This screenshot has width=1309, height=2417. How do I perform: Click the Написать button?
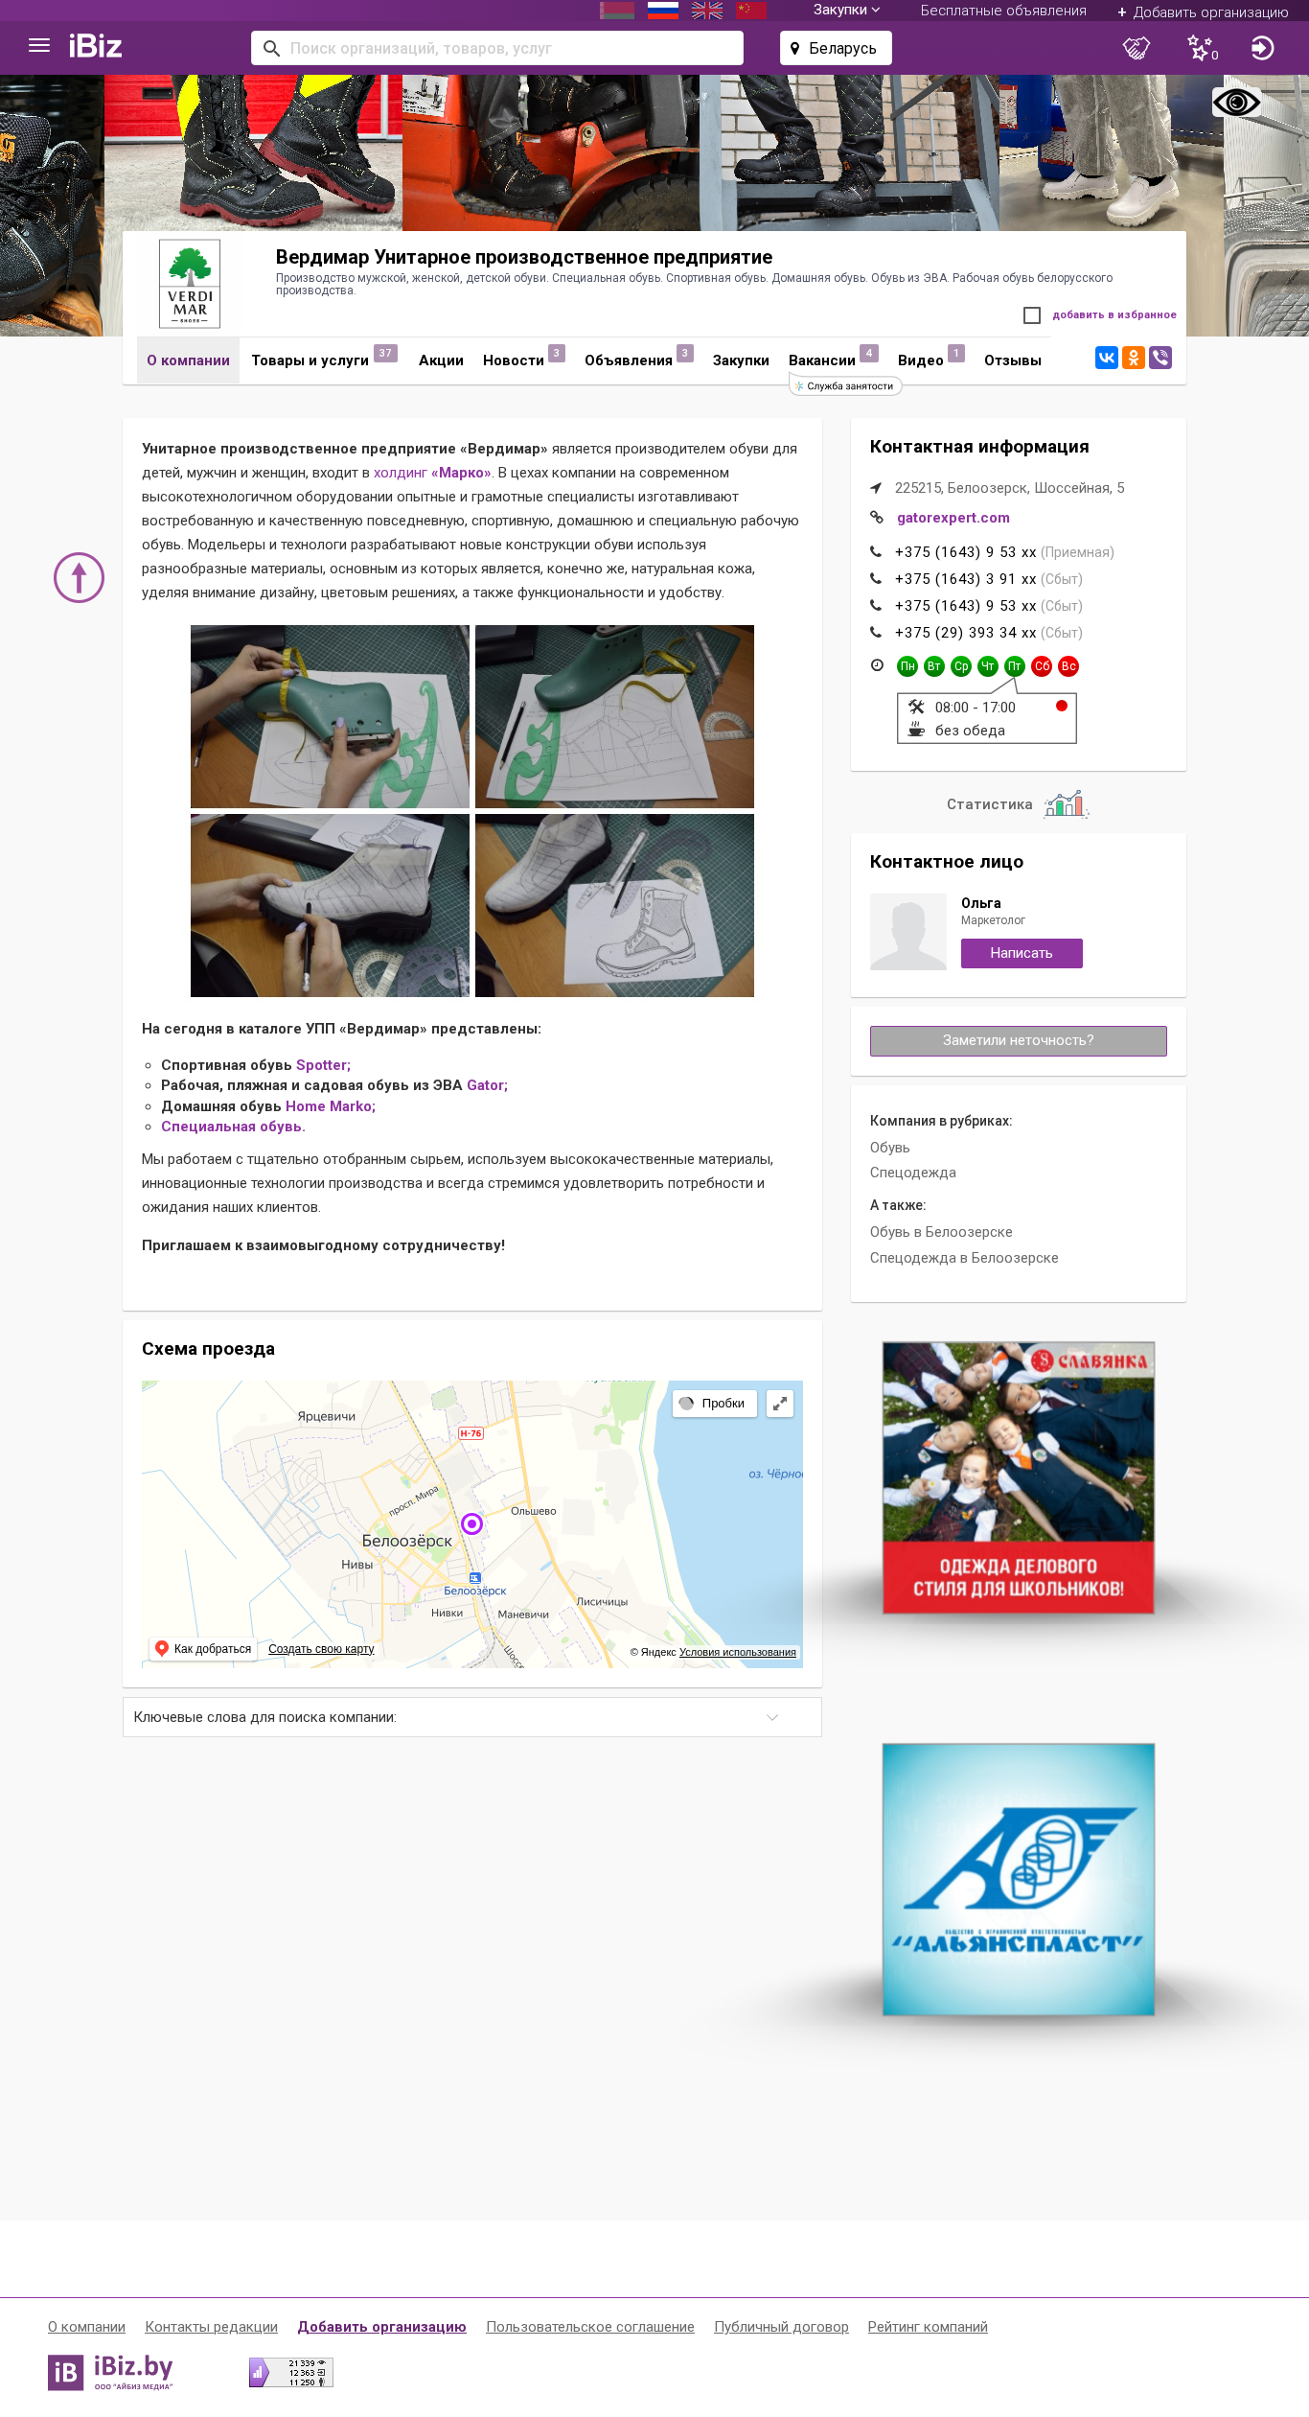click(x=1022, y=953)
